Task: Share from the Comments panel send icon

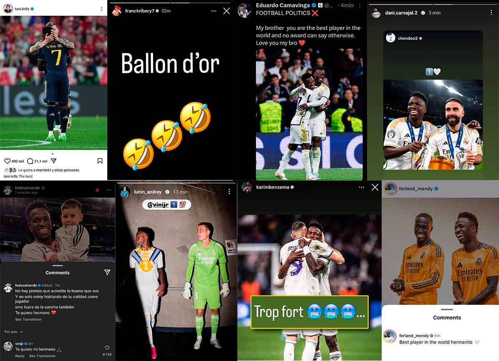Action: click(107, 272)
